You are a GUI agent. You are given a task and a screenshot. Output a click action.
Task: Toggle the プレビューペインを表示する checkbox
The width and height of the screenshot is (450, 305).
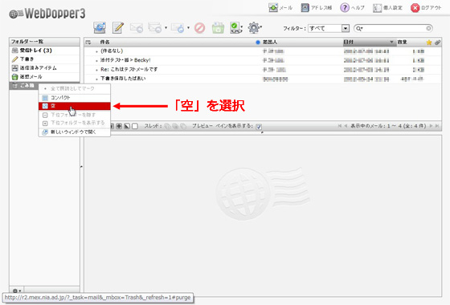[x=259, y=127]
